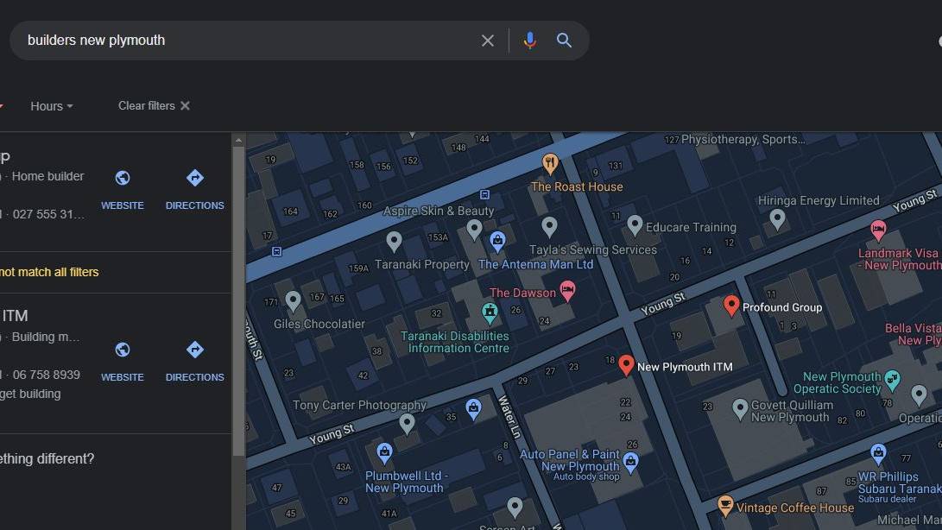Open Landmark Visa hotel pin
The height and width of the screenshot is (530, 942).
tap(878, 230)
